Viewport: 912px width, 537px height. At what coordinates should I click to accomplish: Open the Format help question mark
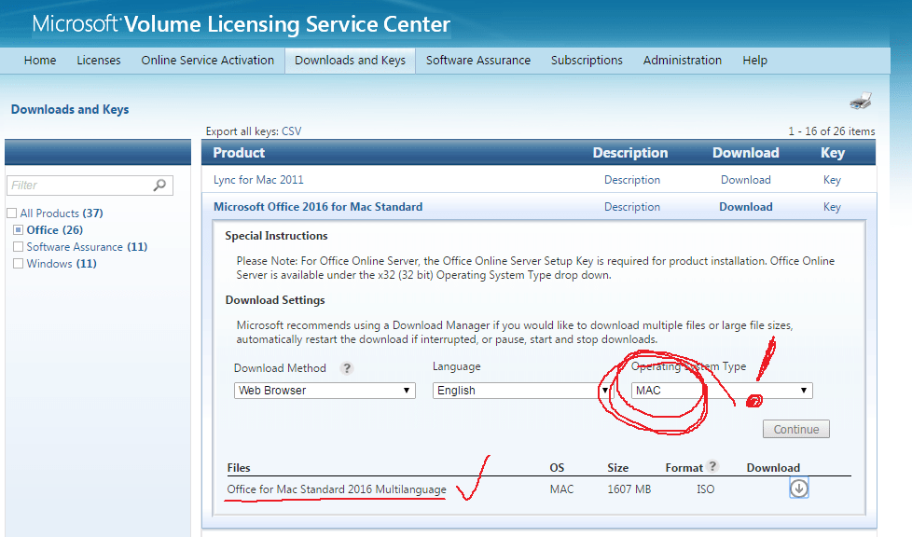click(x=713, y=467)
